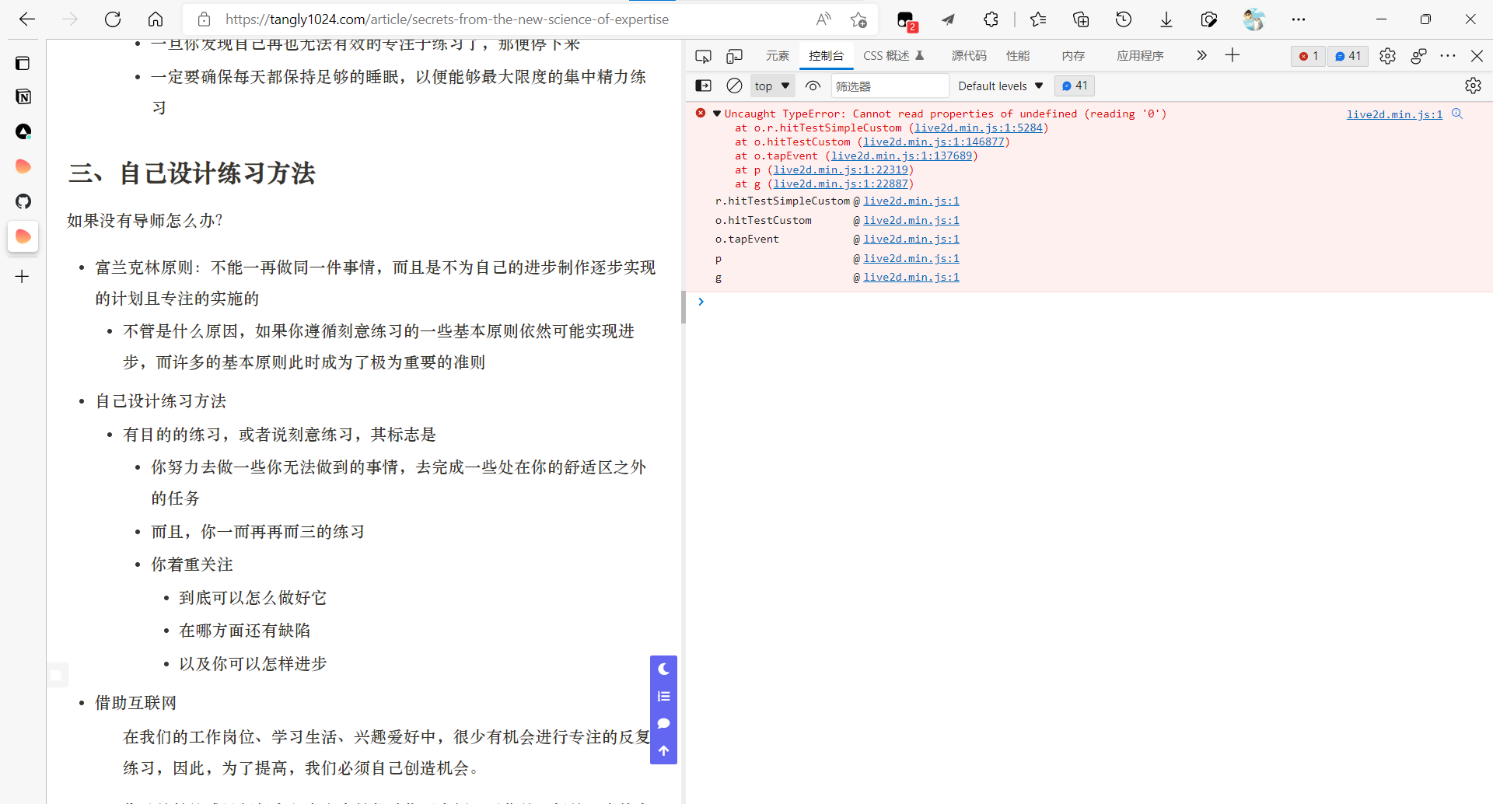
Task: Open console settings gear
Action: 1473,86
